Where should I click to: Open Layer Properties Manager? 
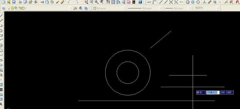[3, 8]
